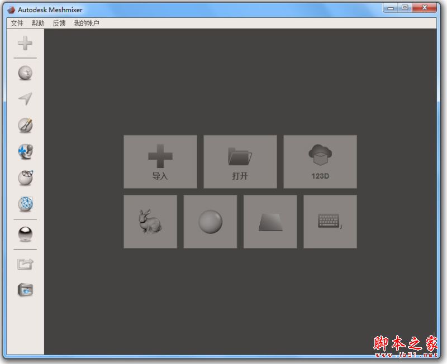Click the 导入 import tile
The image size is (447, 364).
tap(160, 162)
